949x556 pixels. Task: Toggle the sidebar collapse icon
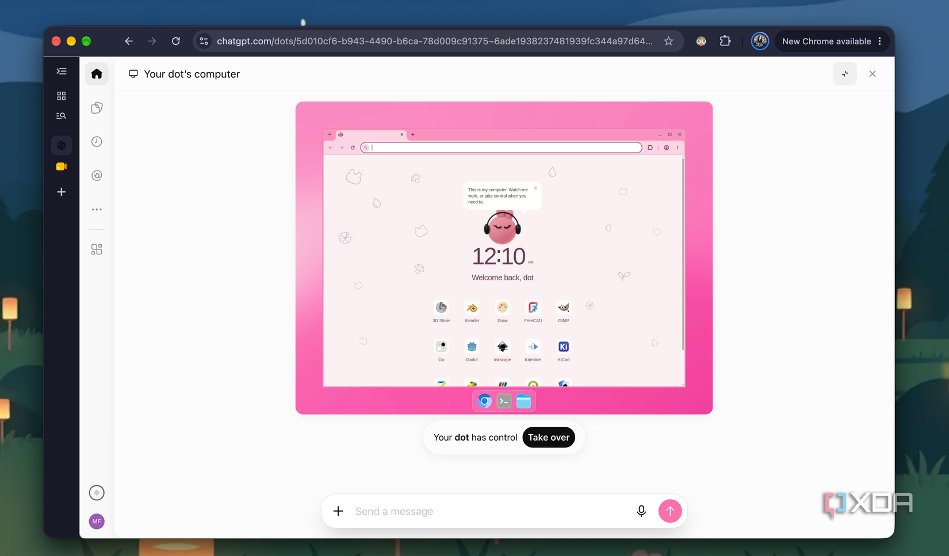click(x=62, y=71)
